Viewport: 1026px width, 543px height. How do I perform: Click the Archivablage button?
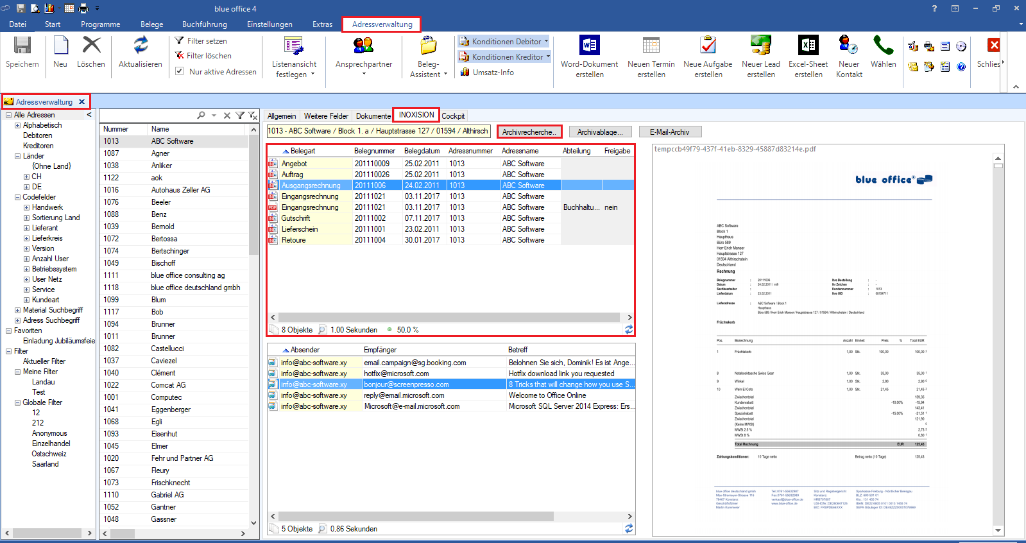coord(600,132)
